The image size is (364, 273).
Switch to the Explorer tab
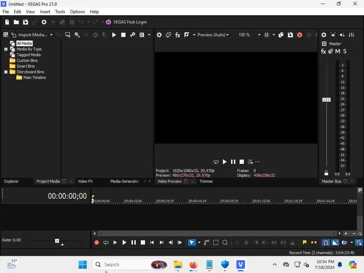[x=11, y=181]
